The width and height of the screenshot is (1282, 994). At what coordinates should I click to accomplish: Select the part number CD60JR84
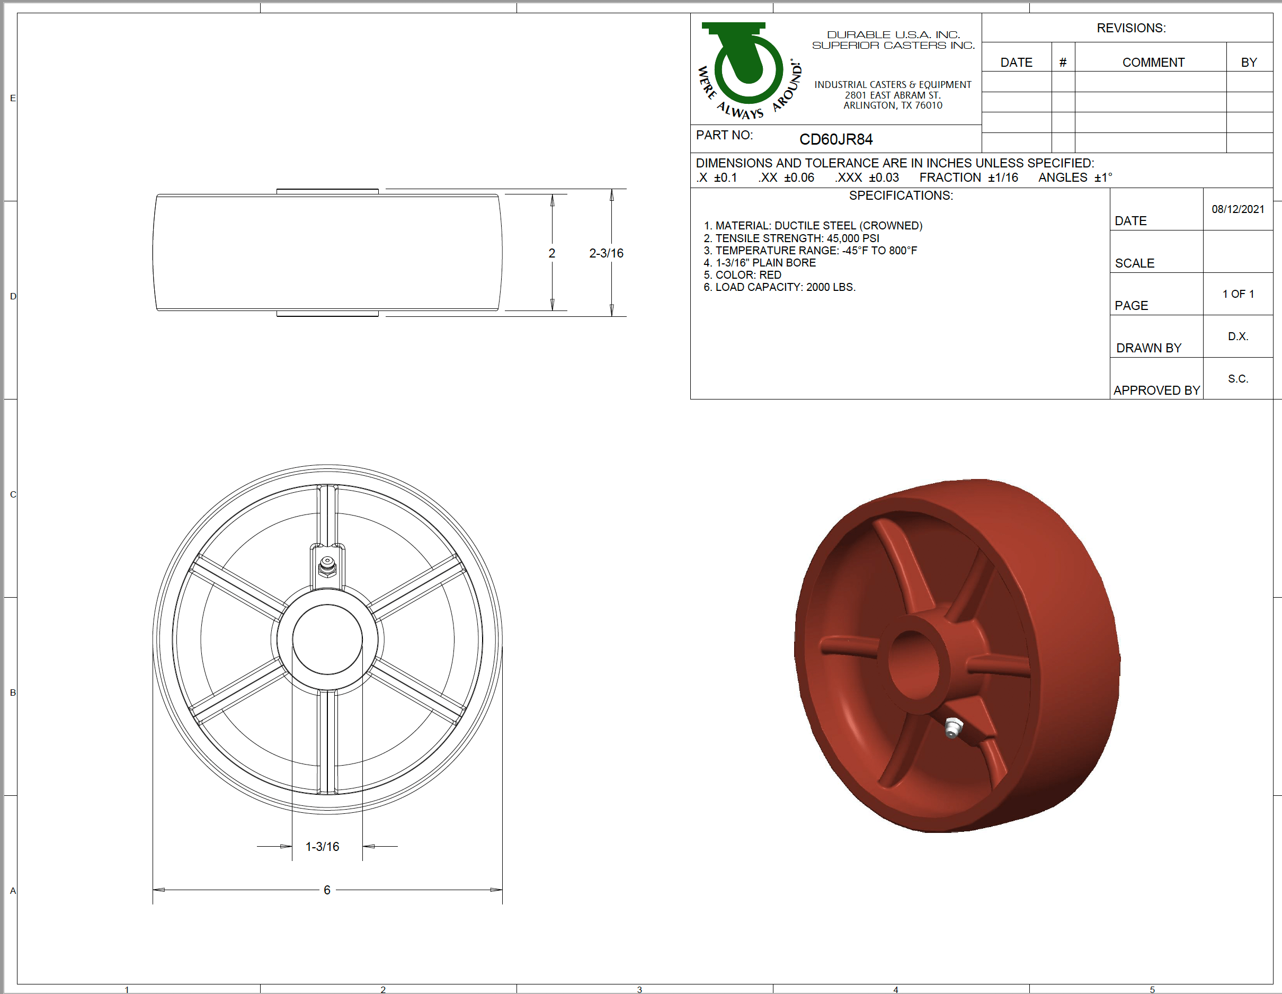tap(835, 140)
